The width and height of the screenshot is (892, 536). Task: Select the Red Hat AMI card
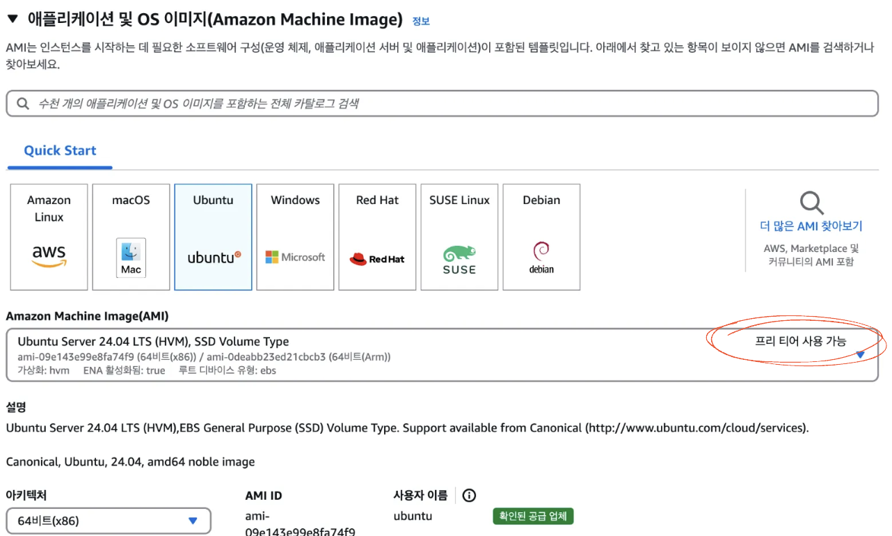coord(377,237)
